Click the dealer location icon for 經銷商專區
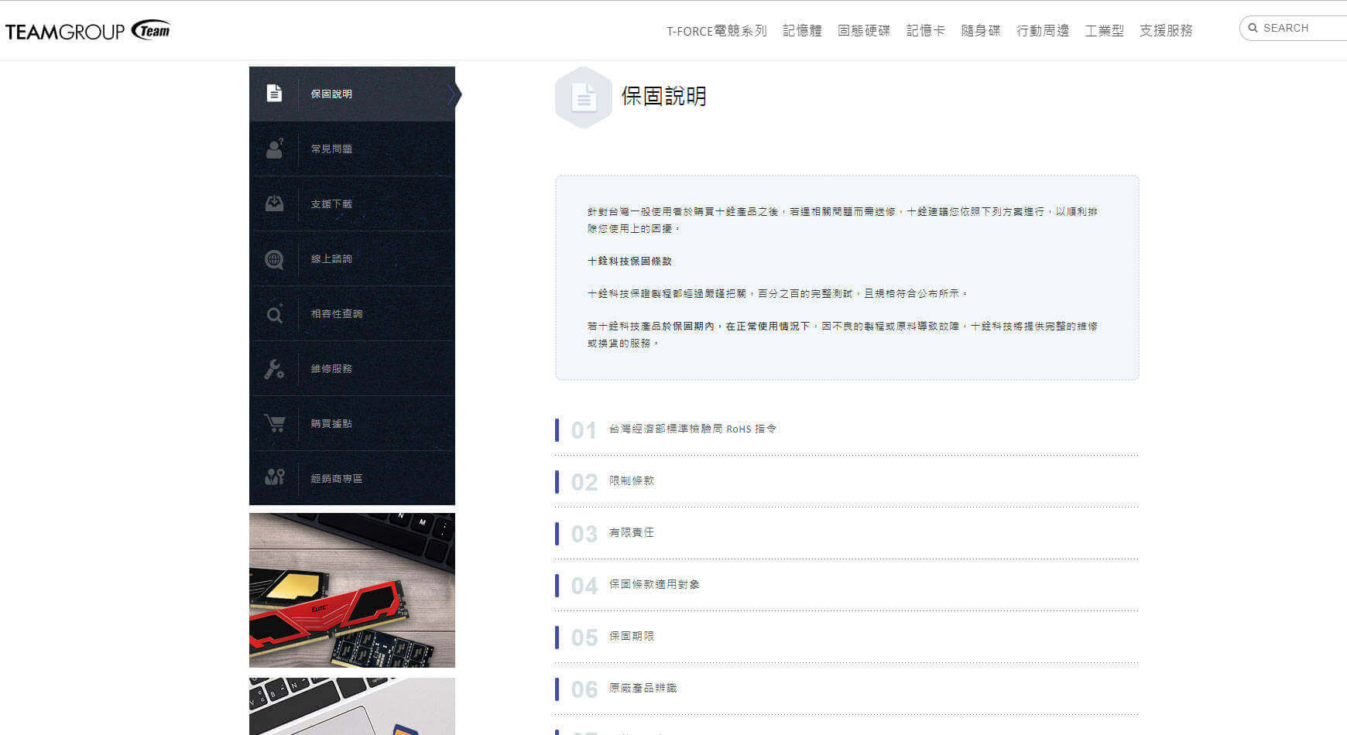Image resolution: width=1347 pixels, height=735 pixels. coord(274,477)
